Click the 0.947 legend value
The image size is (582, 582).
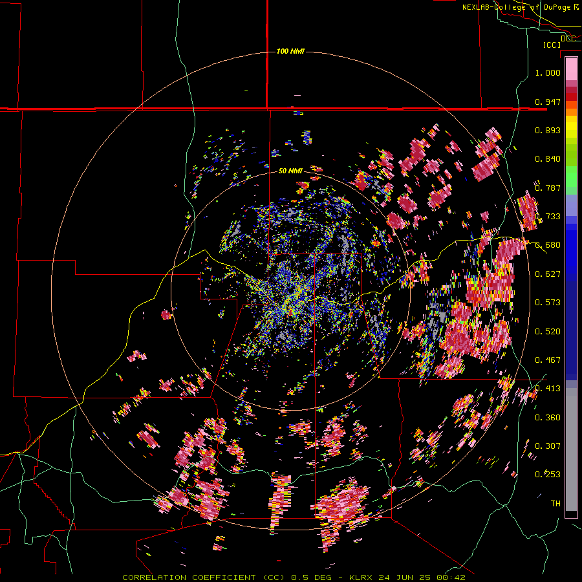point(548,102)
